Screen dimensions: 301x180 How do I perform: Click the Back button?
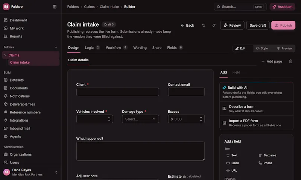pyautogui.click(x=187, y=25)
